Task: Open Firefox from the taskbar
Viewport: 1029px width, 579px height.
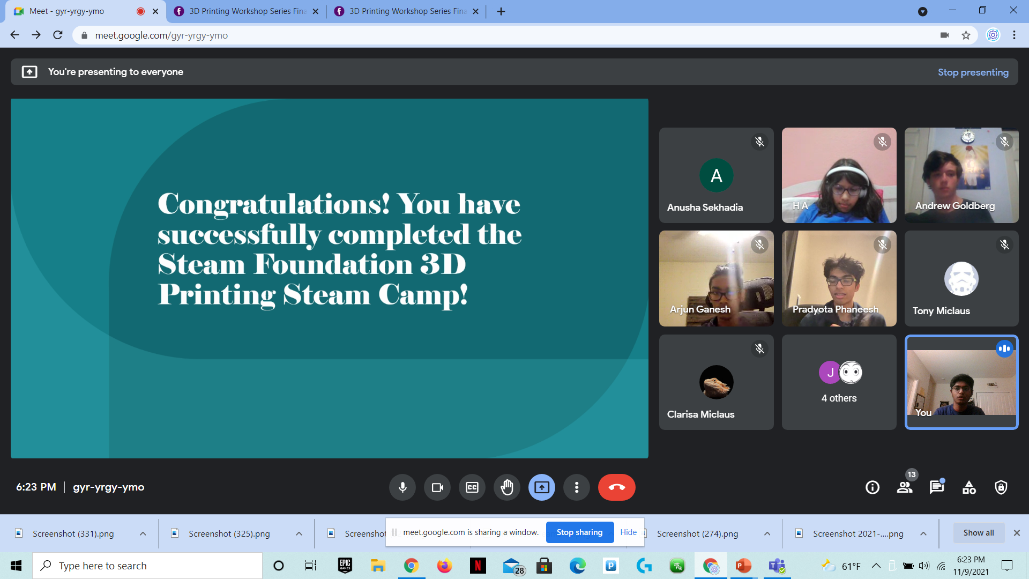Action: 444,566
